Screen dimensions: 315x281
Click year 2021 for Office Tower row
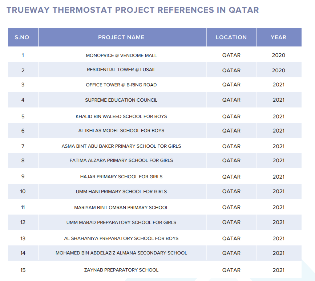(278, 85)
